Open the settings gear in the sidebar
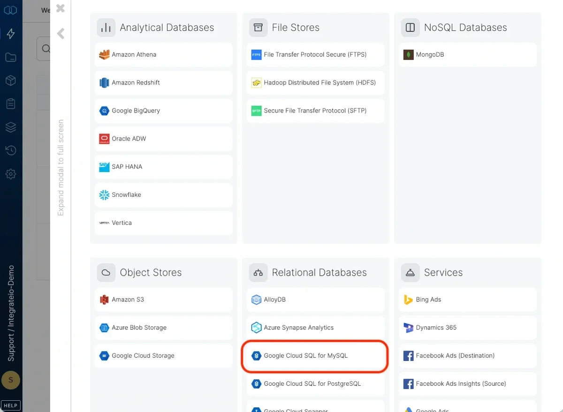 [x=10, y=174]
